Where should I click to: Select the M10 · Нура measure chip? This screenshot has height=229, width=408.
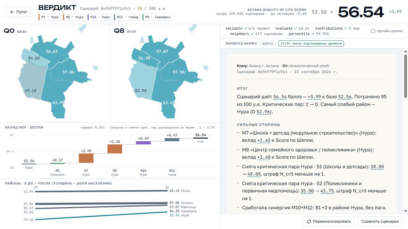tap(100, 17)
